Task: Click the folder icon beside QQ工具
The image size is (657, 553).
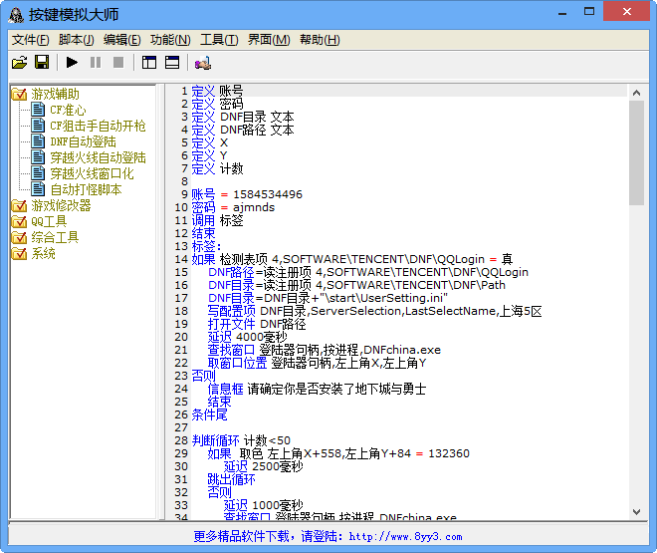Action: 19,221
